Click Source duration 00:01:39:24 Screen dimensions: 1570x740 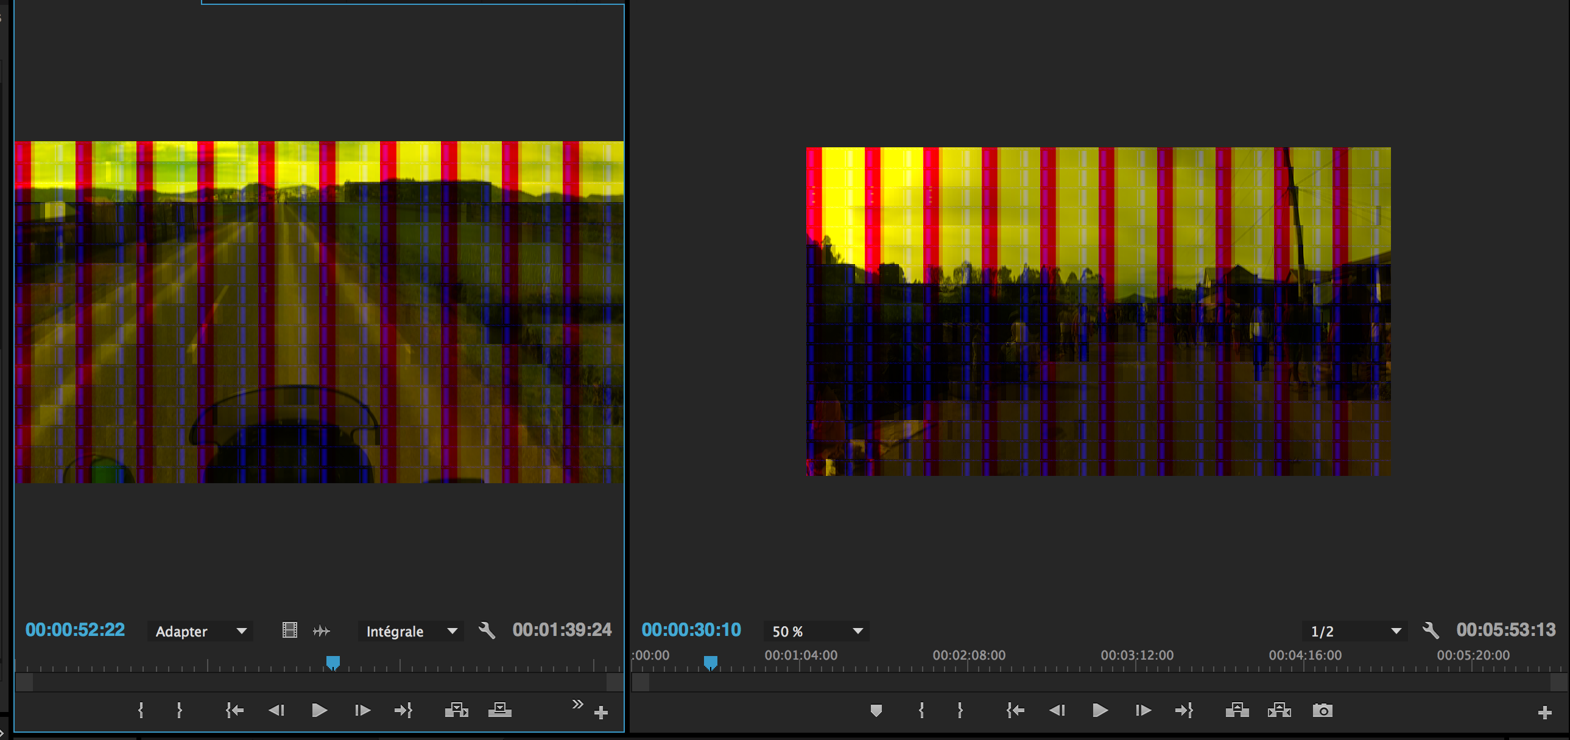[562, 630]
